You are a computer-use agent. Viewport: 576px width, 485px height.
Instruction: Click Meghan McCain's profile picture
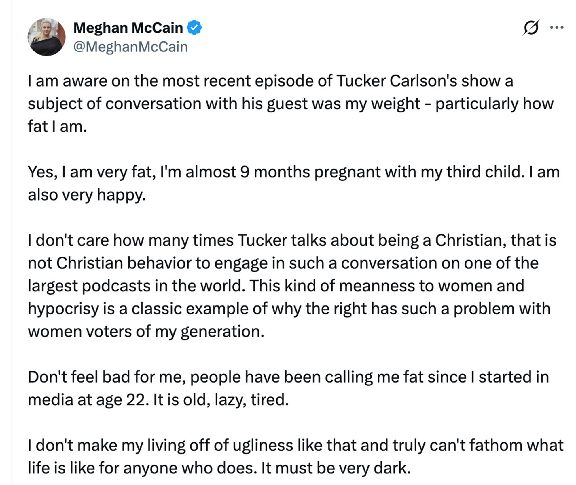point(46,36)
